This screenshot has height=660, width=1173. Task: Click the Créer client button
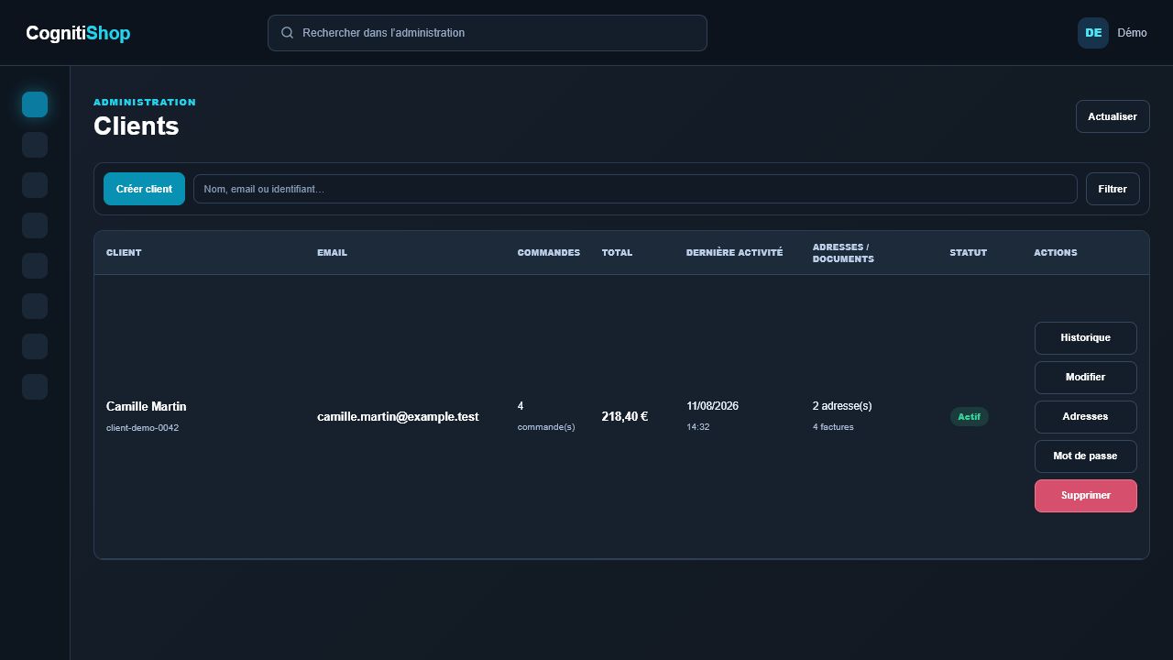point(144,189)
